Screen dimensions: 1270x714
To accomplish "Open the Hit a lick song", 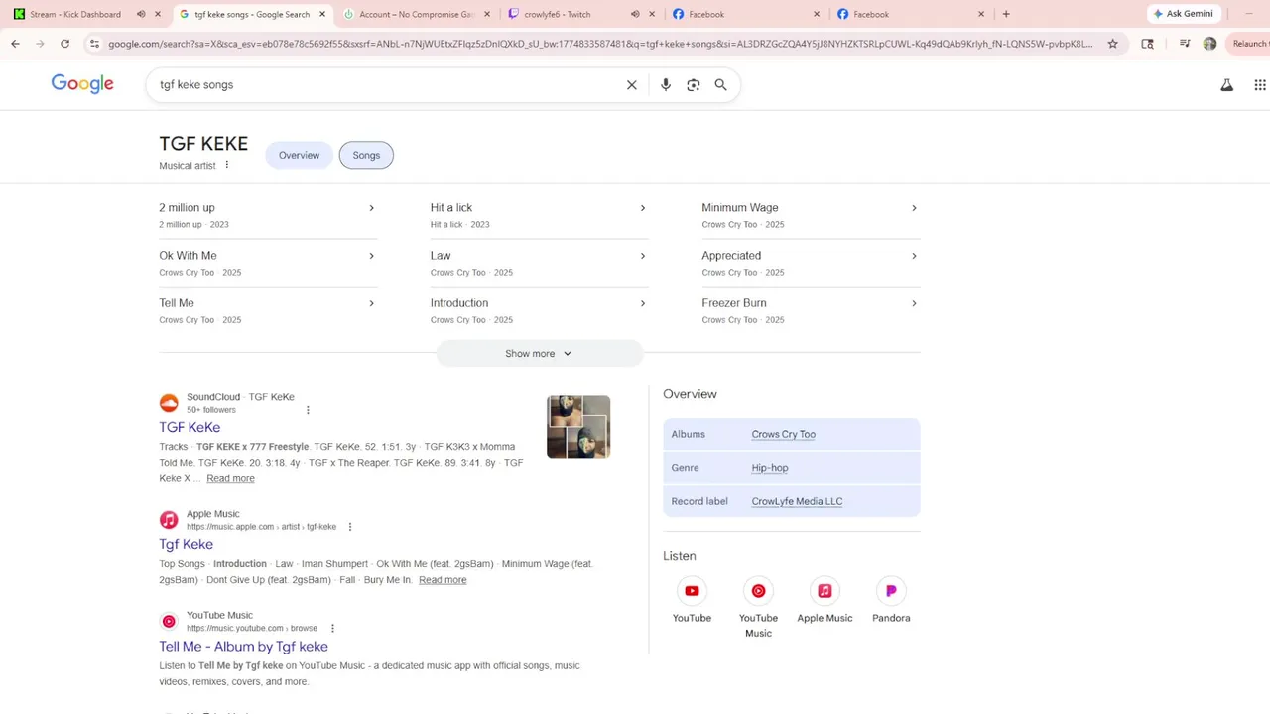I will (539, 215).
